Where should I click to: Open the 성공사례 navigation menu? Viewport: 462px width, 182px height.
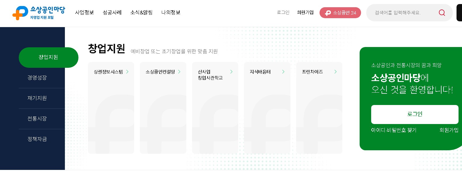tap(112, 12)
